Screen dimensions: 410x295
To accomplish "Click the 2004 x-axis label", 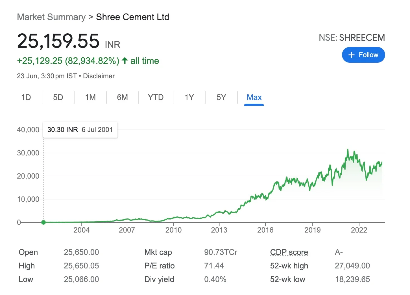I will [x=81, y=230].
